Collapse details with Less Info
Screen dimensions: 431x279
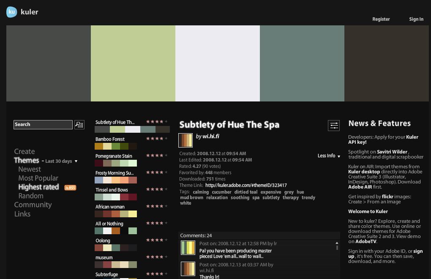point(329,156)
